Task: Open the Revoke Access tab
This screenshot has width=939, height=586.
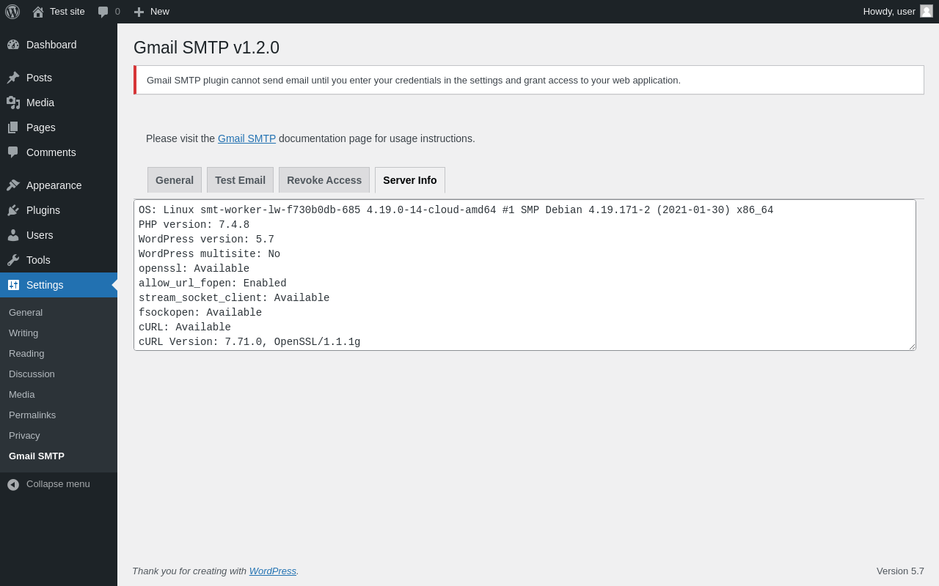Action: click(x=324, y=180)
